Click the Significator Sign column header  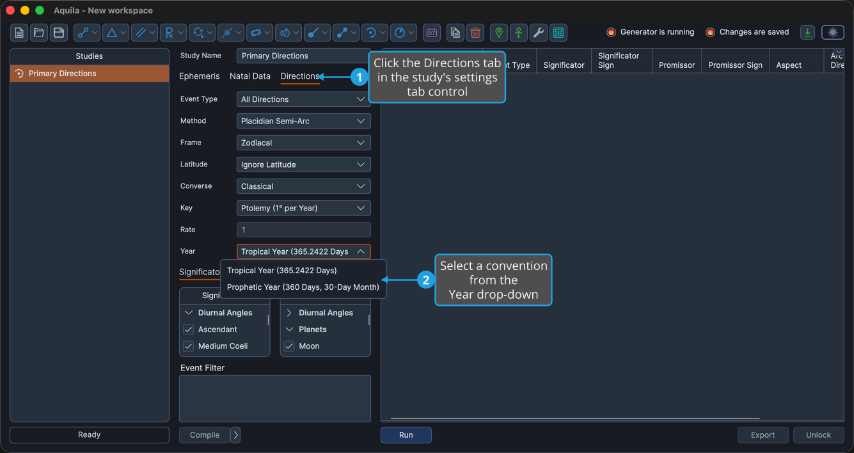point(622,61)
